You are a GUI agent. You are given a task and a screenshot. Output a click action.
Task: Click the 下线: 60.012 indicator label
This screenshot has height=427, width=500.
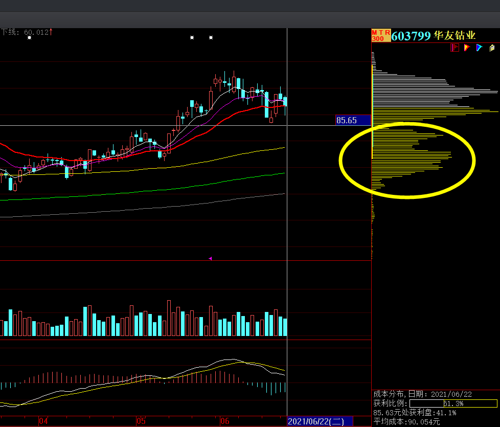coord(25,32)
